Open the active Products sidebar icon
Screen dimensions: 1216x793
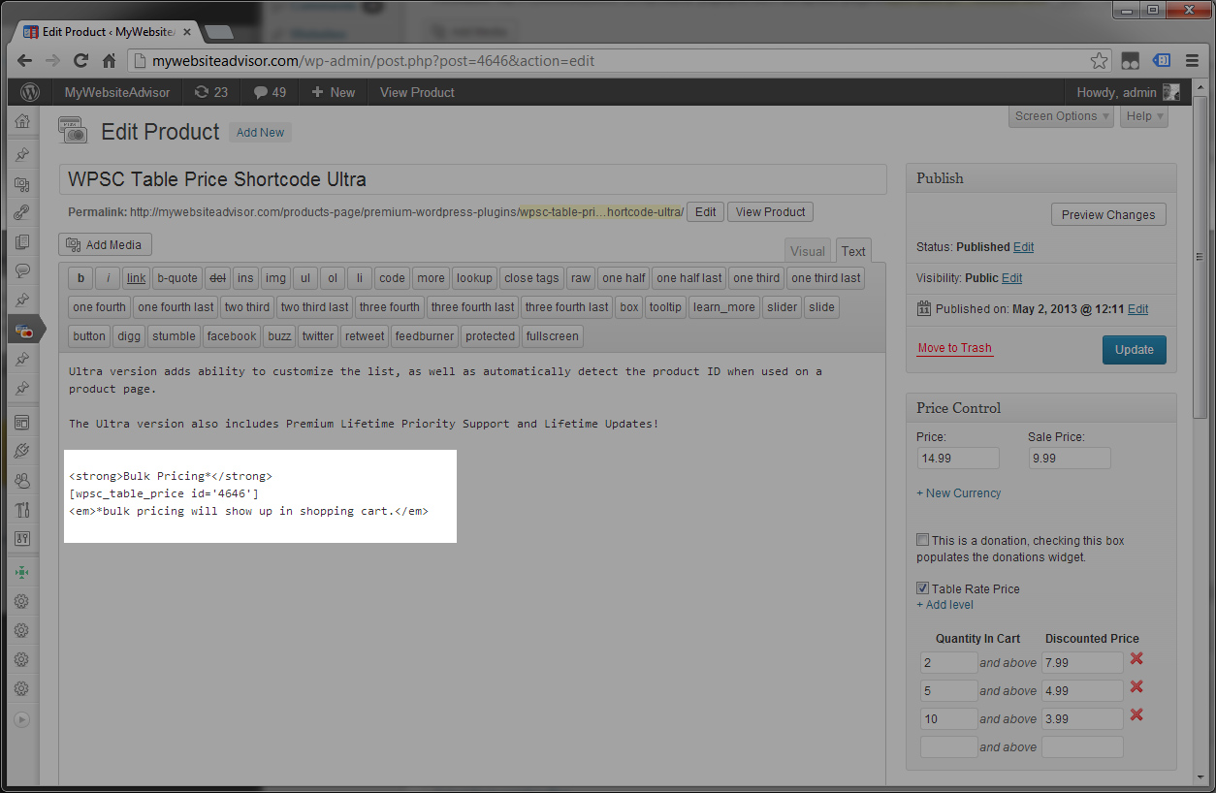tap(23, 332)
